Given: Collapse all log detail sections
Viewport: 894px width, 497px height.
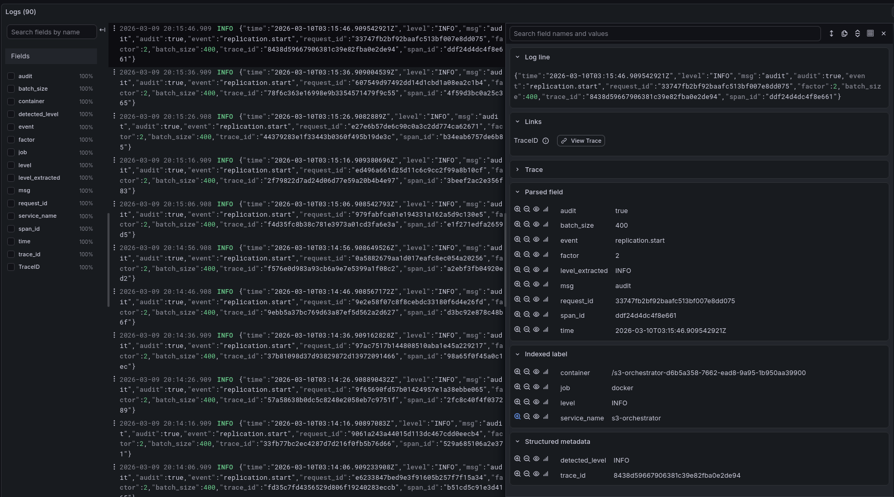Looking at the screenshot, I should point(857,33).
